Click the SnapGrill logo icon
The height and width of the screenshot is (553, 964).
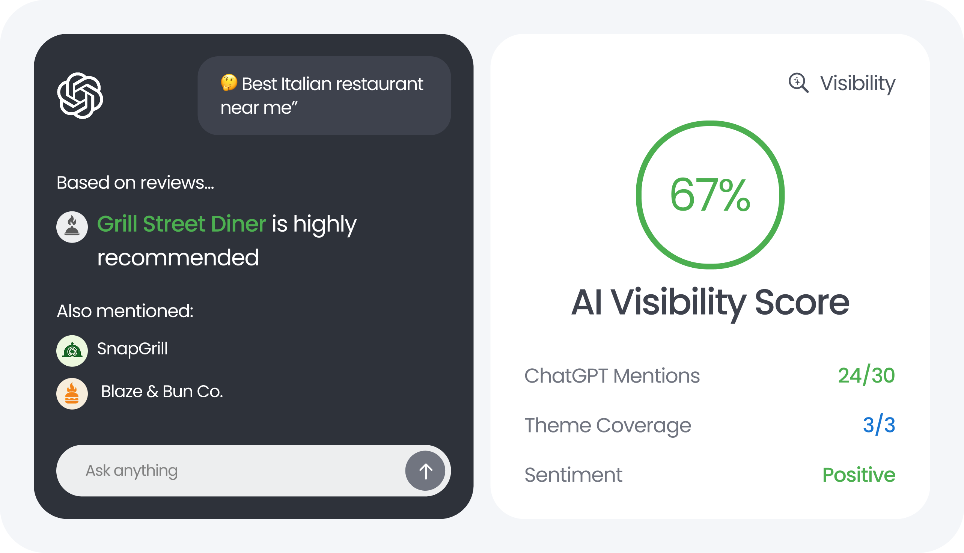(x=72, y=351)
